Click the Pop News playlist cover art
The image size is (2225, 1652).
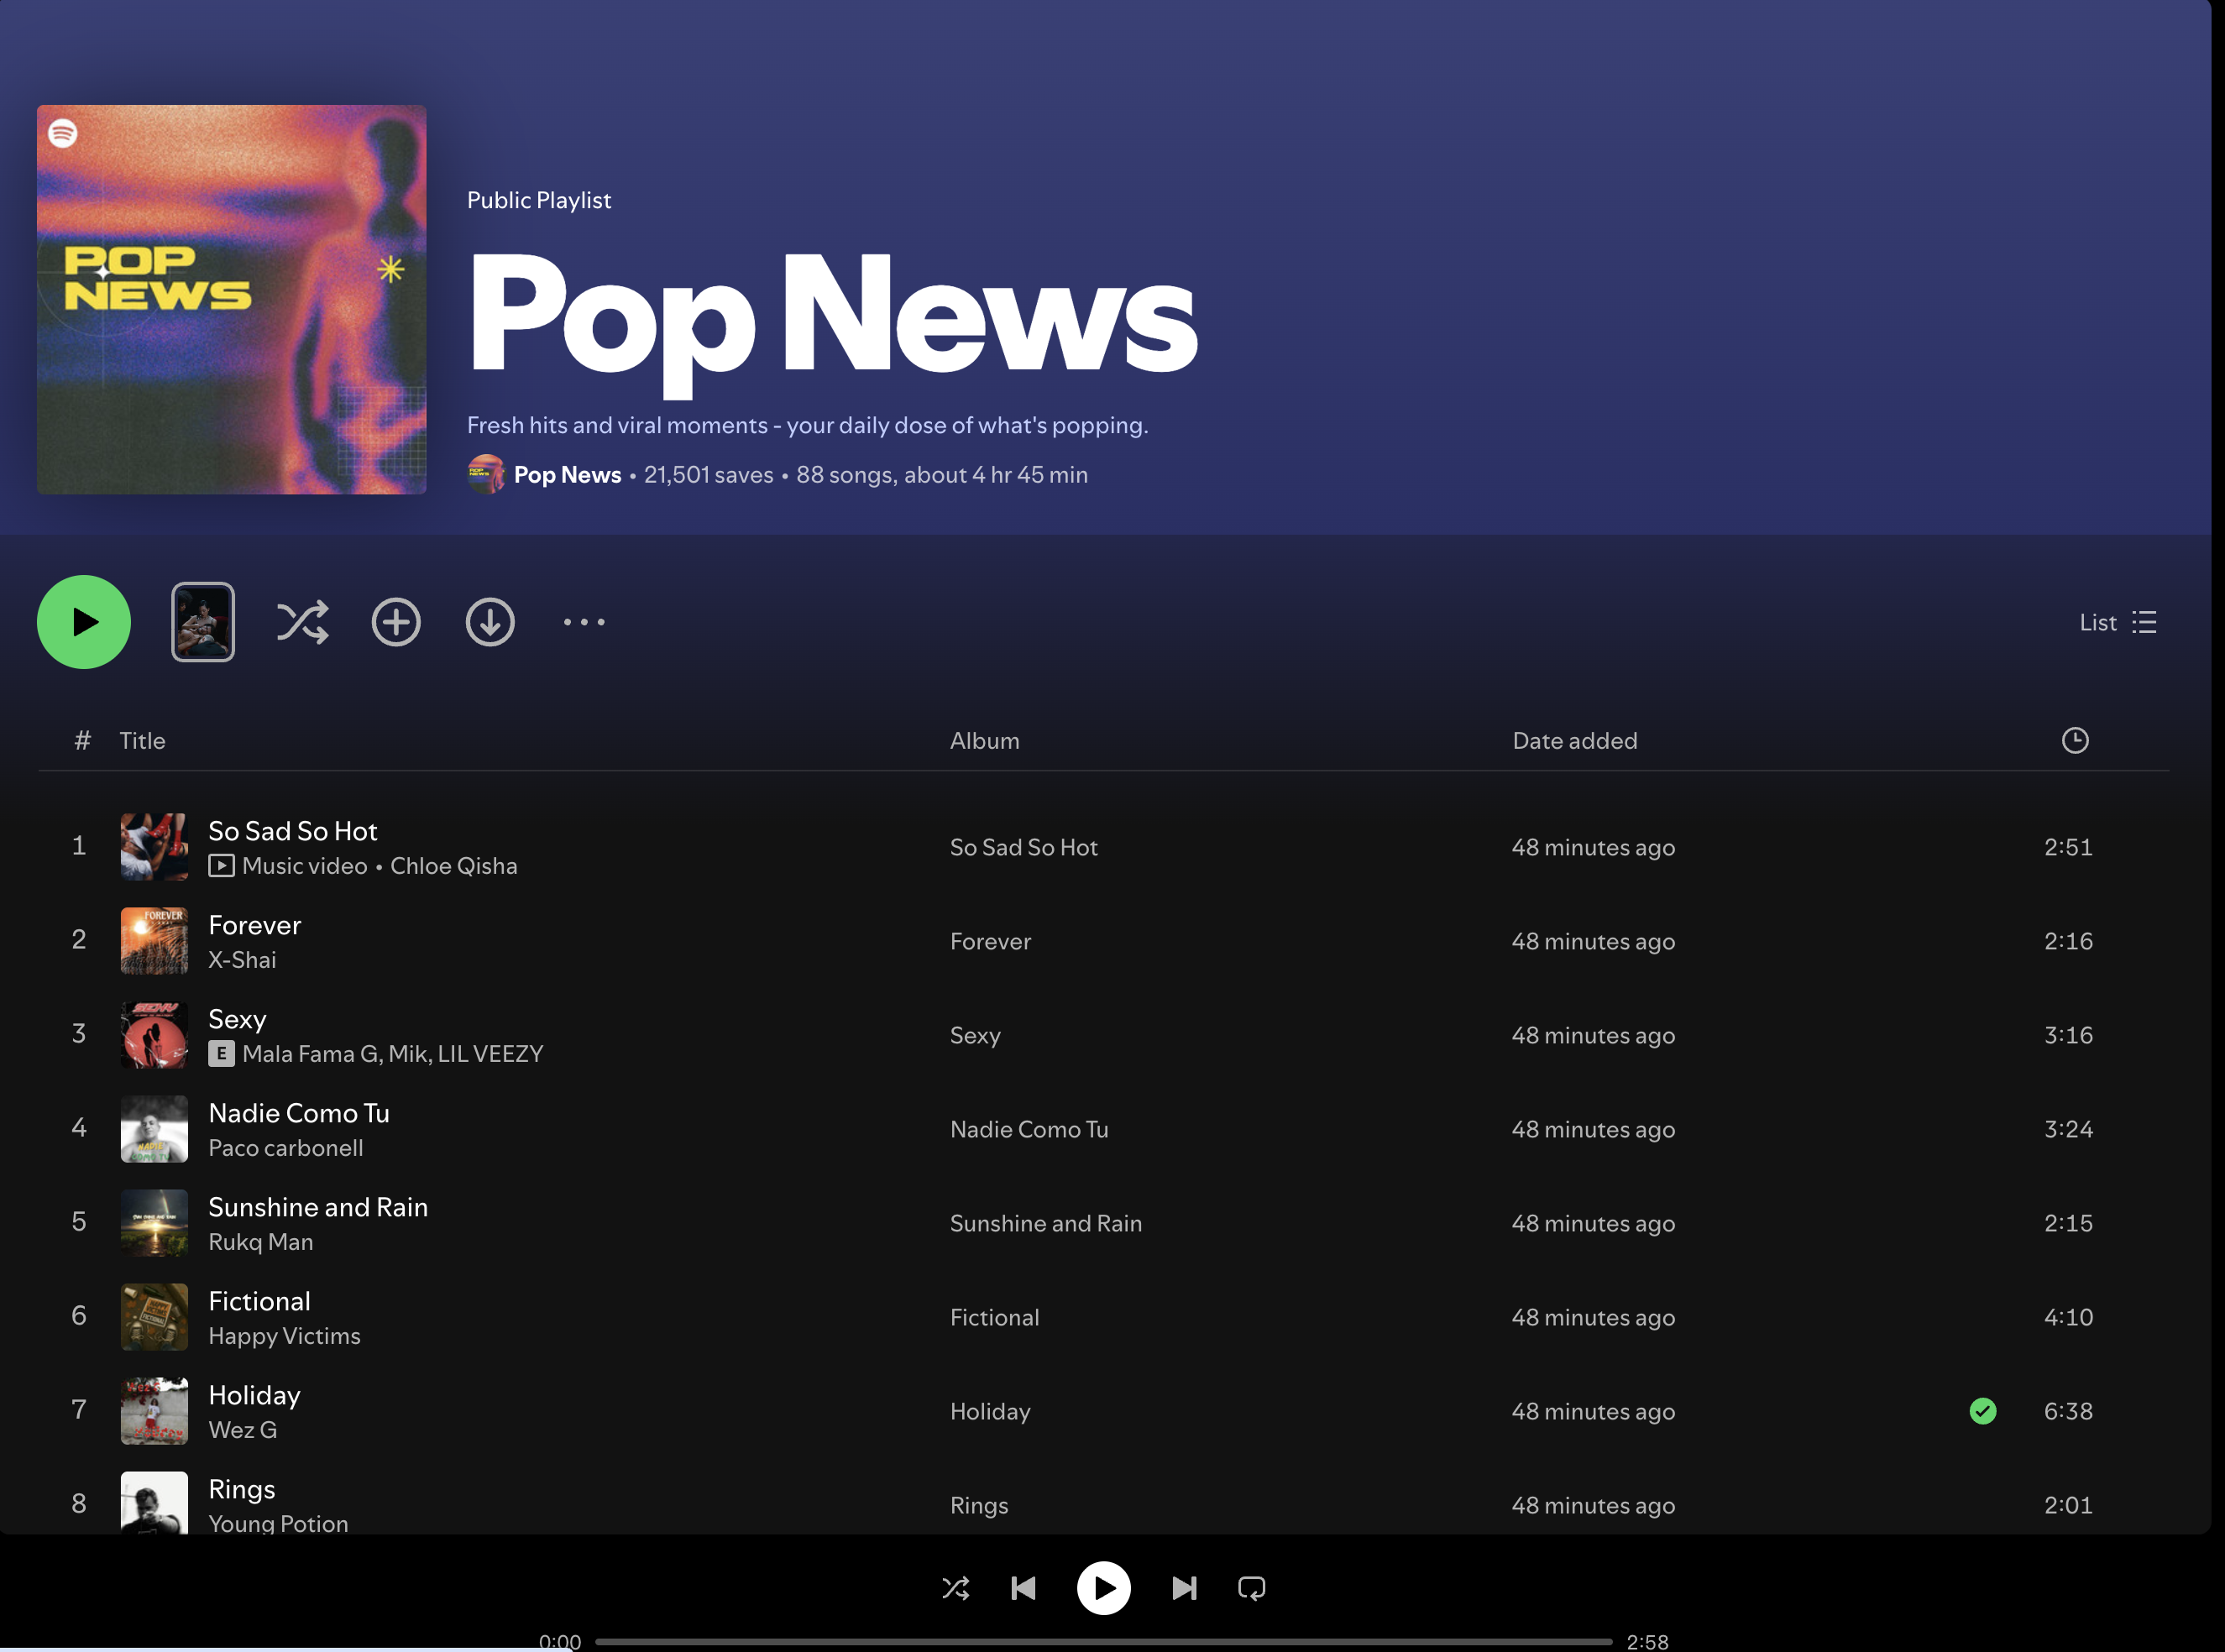coord(232,299)
